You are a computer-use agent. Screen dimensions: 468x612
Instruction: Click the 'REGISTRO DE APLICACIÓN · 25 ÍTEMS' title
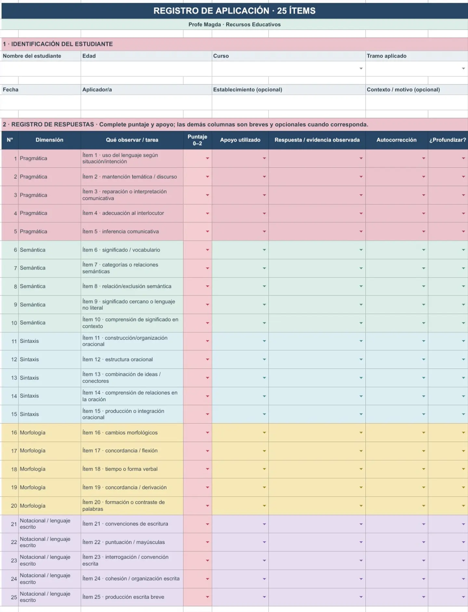(x=234, y=11)
